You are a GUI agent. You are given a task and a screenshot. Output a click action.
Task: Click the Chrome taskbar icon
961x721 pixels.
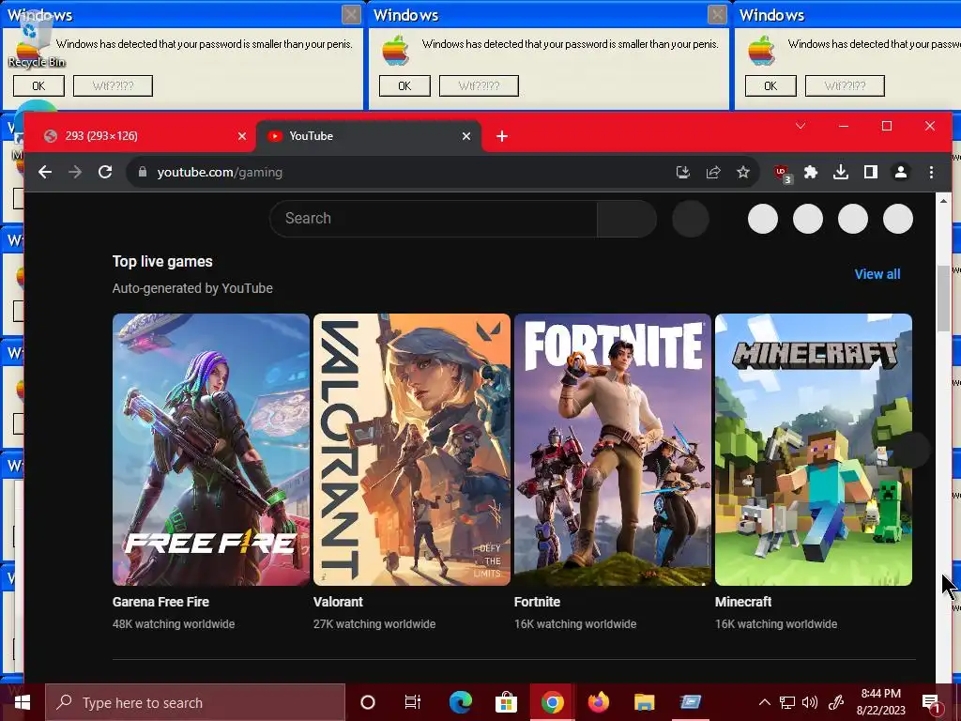point(552,702)
